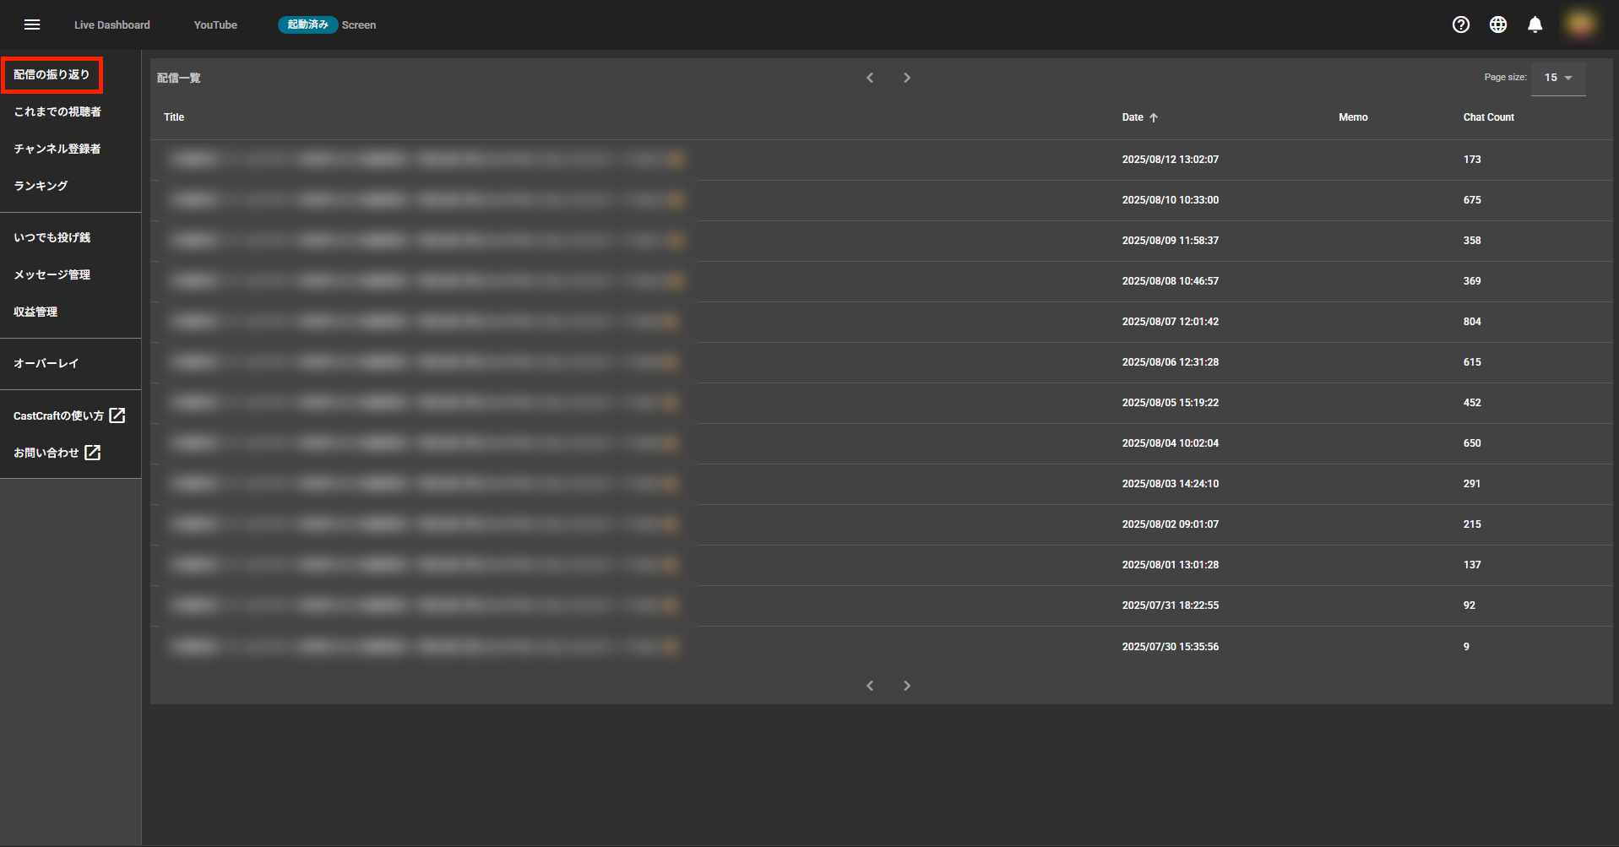
Task: Click date 2025/07/31 18:22:55
Action: 1170,605
